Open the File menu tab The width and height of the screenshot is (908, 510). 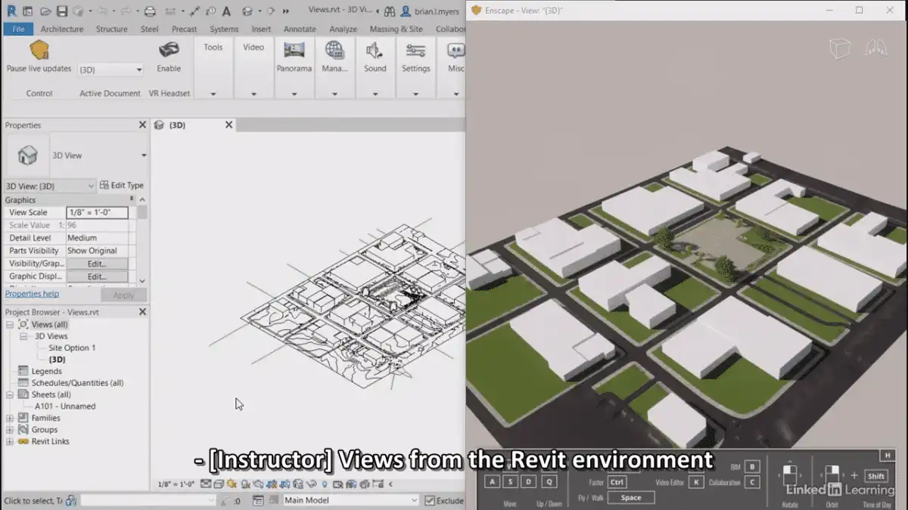pyautogui.click(x=18, y=29)
